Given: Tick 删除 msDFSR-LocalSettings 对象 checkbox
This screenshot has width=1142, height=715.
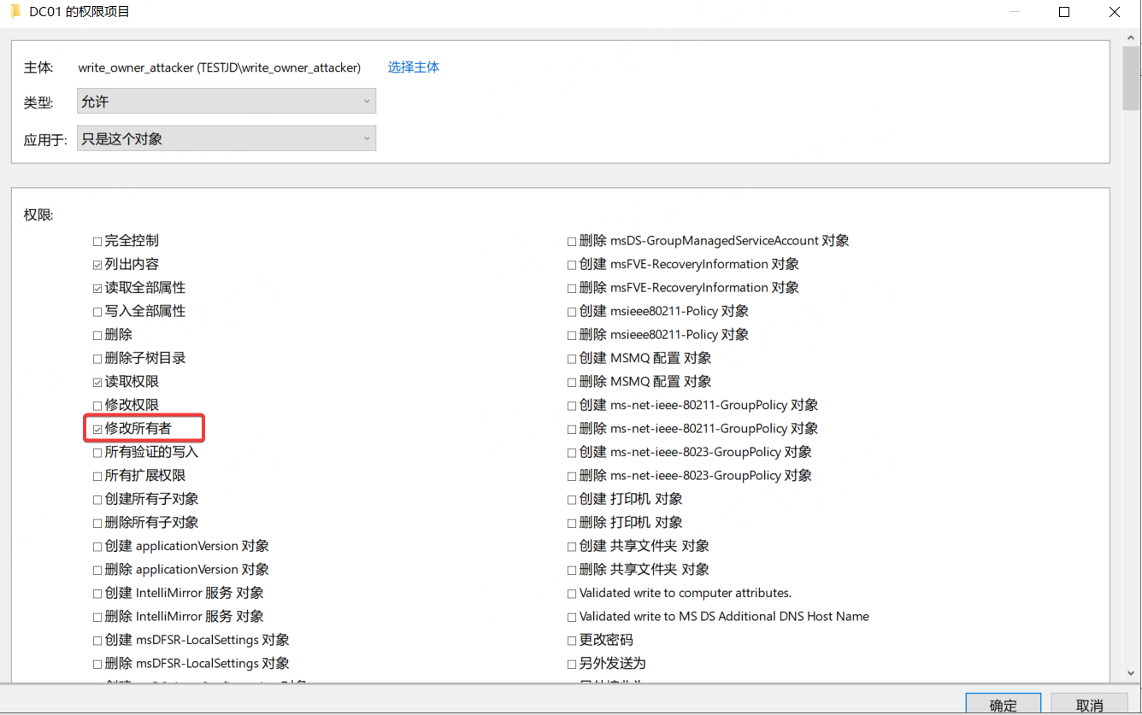Looking at the screenshot, I should (x=97, y=664).
